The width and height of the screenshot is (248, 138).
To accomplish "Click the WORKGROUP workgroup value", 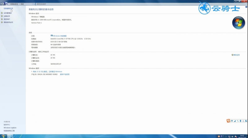I will pos(56,64).
